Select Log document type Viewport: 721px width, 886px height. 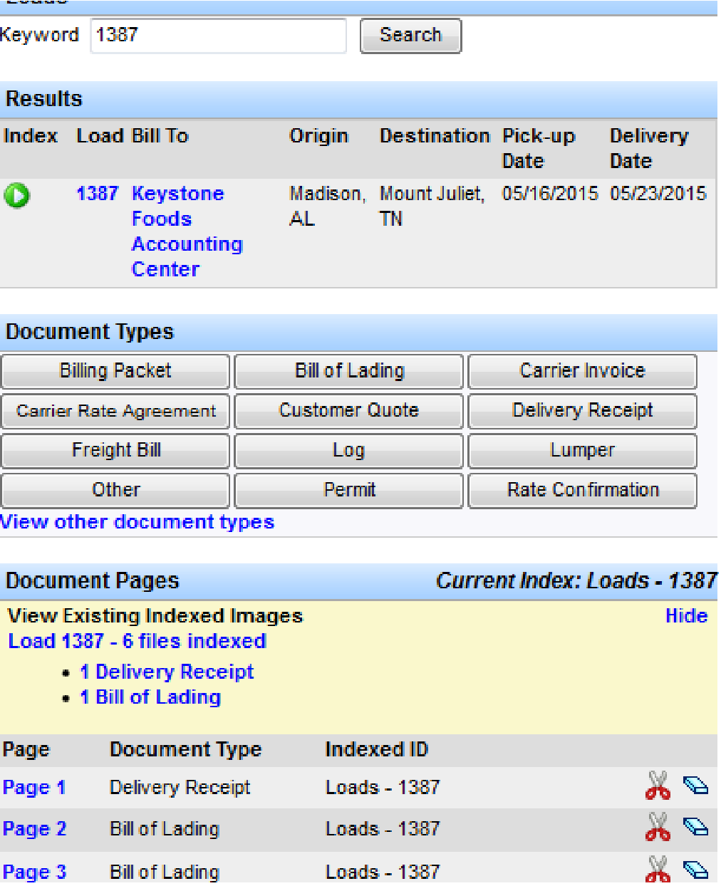349,451
